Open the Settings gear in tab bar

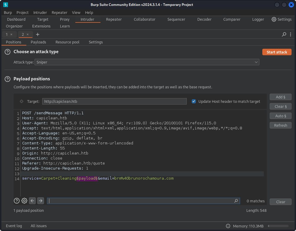281,19
